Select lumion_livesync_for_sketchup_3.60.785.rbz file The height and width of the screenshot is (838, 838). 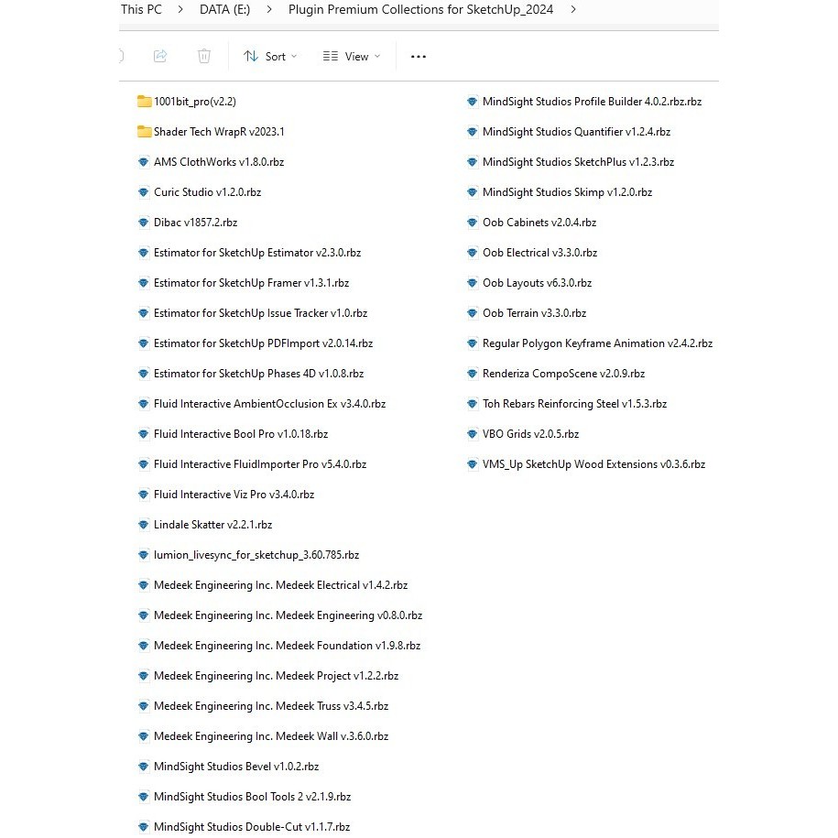[x=256, y=555]
